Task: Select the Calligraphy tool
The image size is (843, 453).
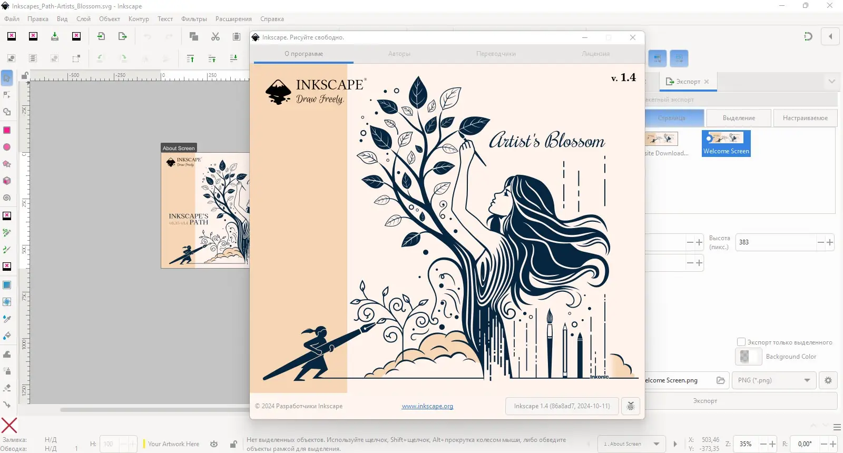Action: [7, 249]
